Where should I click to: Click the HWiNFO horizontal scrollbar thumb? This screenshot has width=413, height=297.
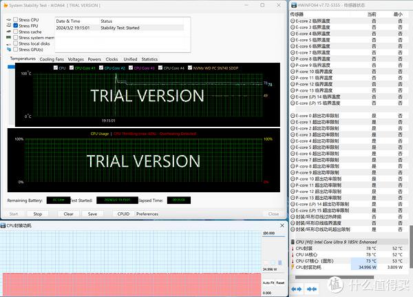pos(335,277)
